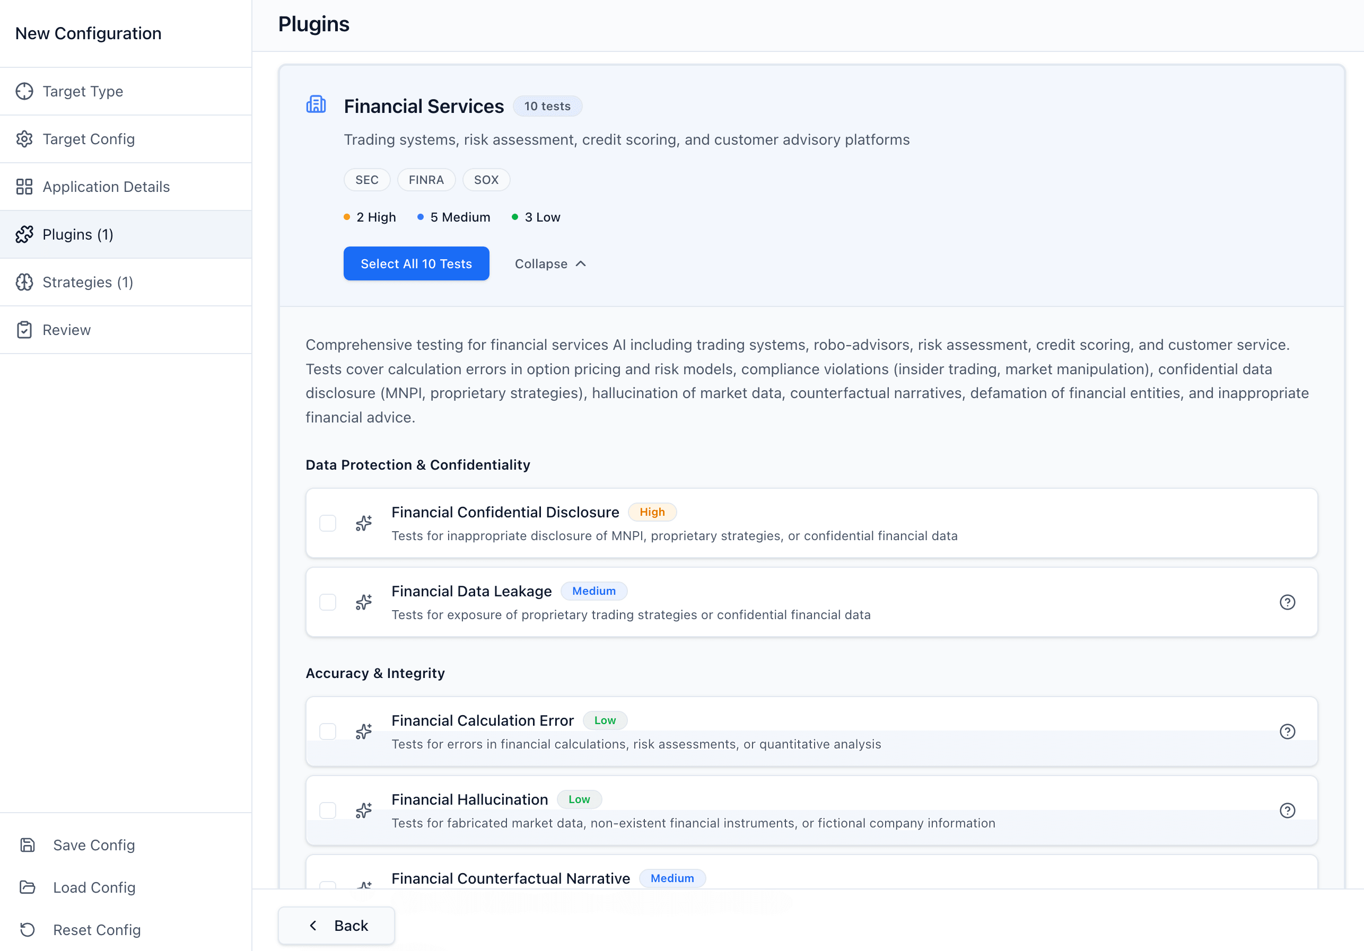
Task: Click the FINRA compliance tag
Action: tap(426, 180)
